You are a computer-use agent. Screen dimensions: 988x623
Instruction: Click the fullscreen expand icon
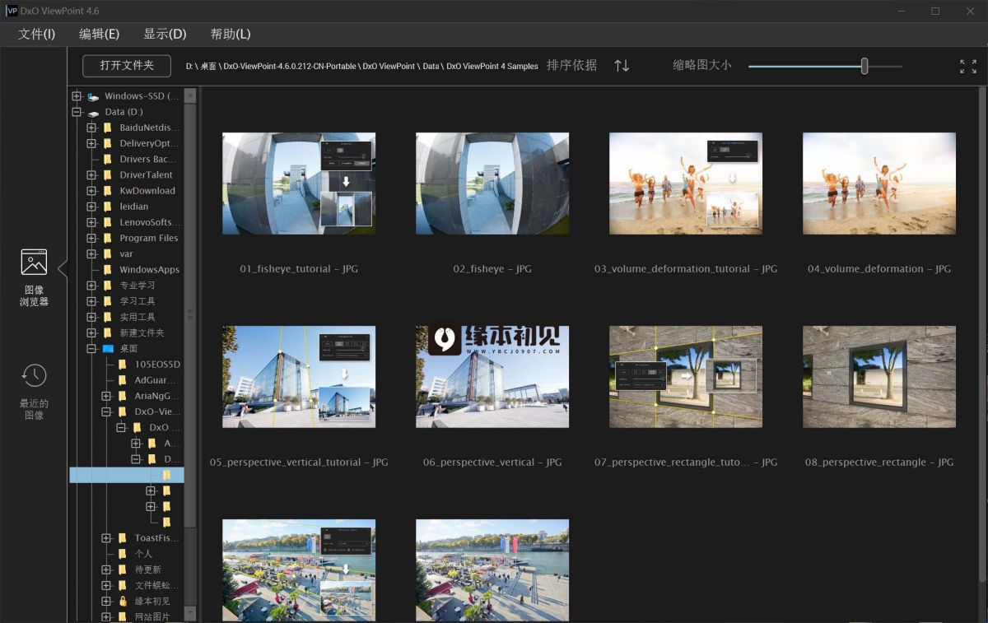coord(968,66)
